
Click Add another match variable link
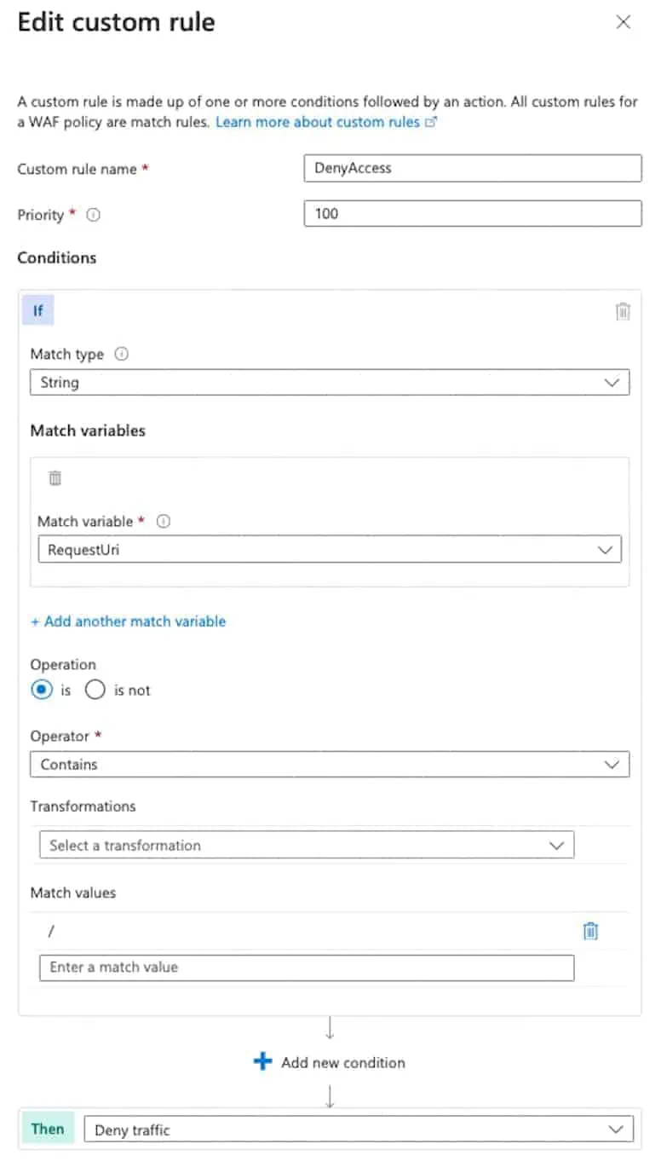128,621
